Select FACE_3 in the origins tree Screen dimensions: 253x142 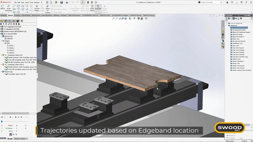[11, 50]
